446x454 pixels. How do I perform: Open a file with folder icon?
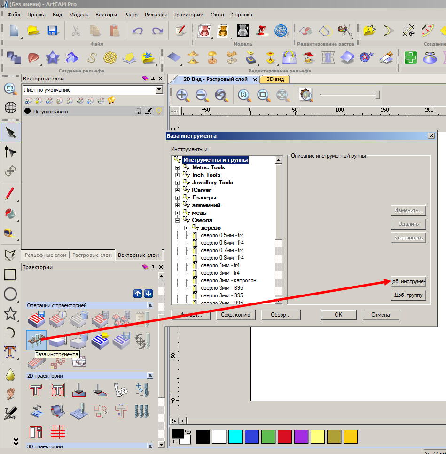pyautogui.click(x=33, y=31)
